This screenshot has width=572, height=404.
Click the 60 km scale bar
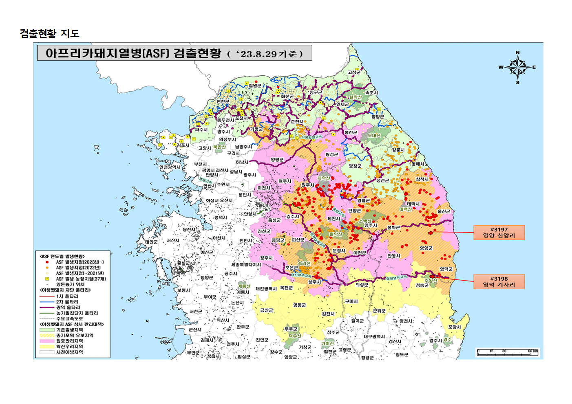pos(508,352)
